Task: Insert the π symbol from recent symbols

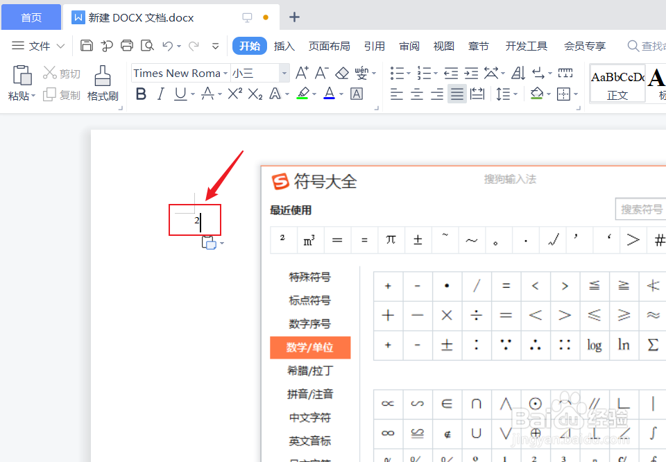Action: pyautogui.click(x=391, y=239)
